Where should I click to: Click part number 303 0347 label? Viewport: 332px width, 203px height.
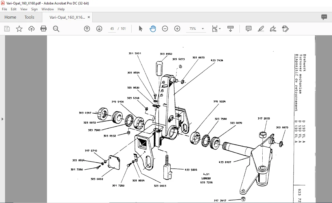point(85,113)
